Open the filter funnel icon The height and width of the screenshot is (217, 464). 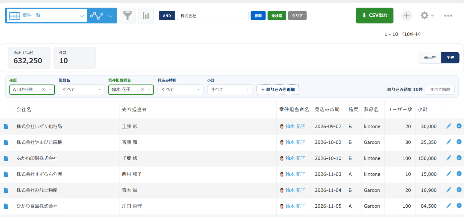tap(127, 16)
